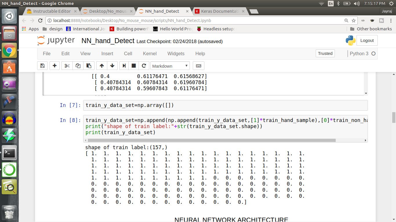Copy selected cells icon
Image resolution: width=396 pixels, height=222 pixels.
pyautogui.click(x=78, y=66)
